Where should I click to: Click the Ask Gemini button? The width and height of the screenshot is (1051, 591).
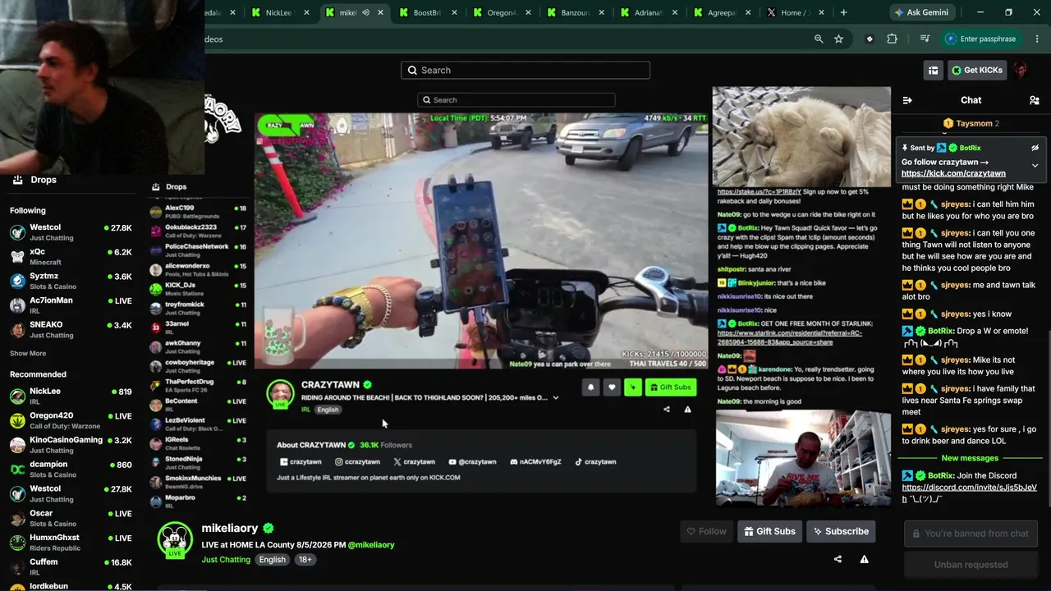[921, 12]
